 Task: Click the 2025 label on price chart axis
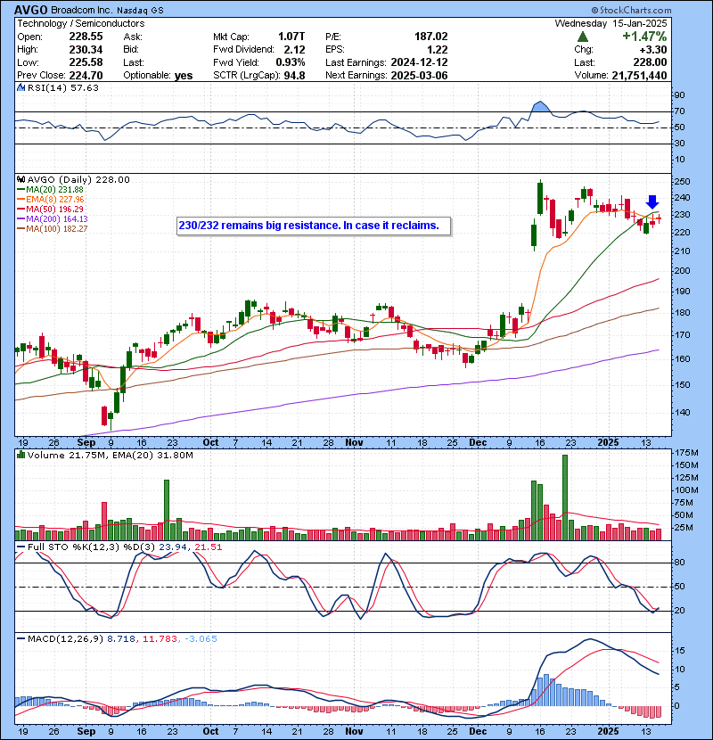pos(608,443)
